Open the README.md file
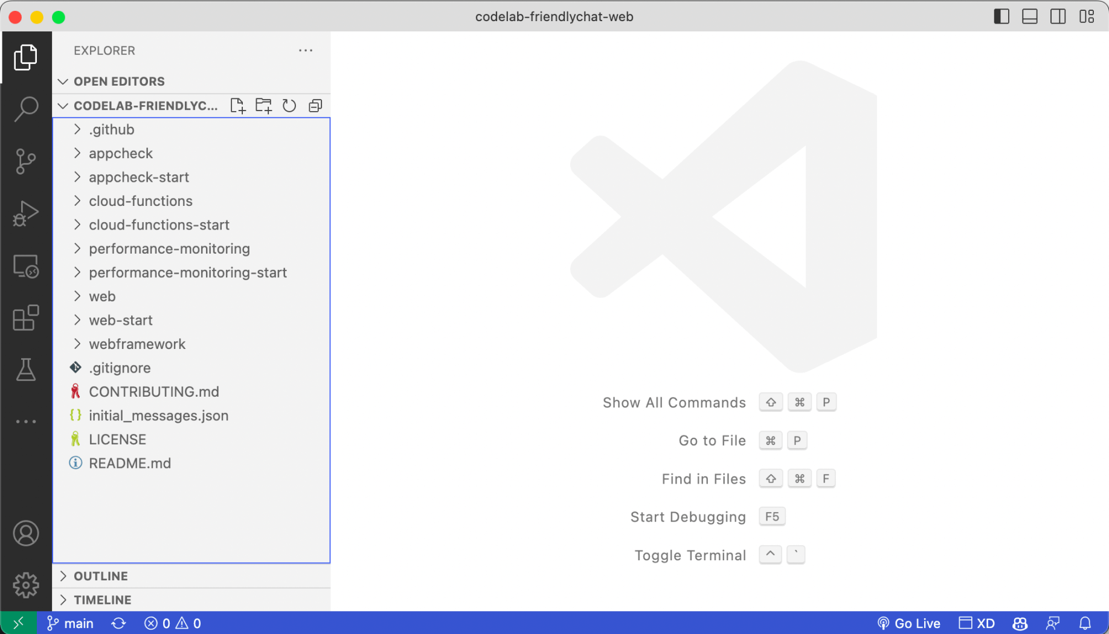Screen dimensions: 1109x634 [x=191, y=464]
